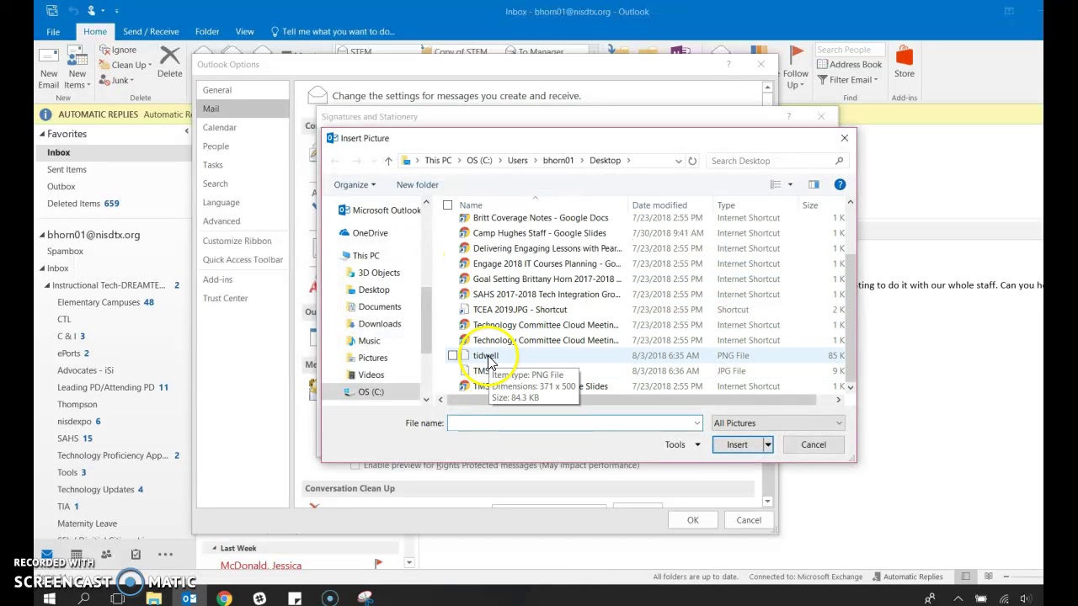This screenshot has width=1078, height=606.
Task: Open File Explorer from the taskbar
Action: click(153, 598)
